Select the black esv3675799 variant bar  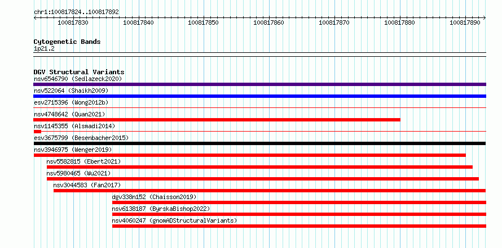pyautogui.click(x=259, y=143)
